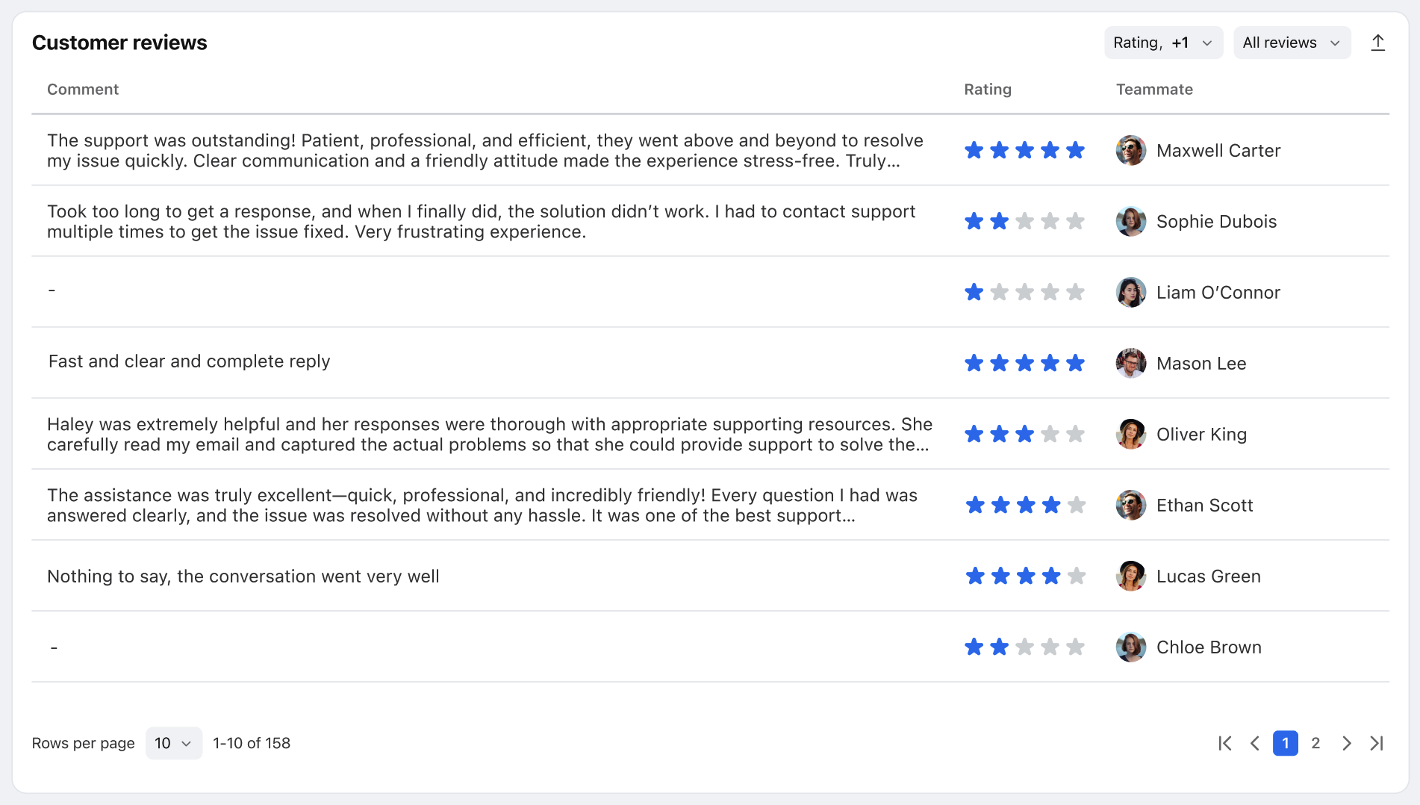This screenshot has height=805, width=1420.
Task: Go to next page chevron
Action: point(1346,743)
